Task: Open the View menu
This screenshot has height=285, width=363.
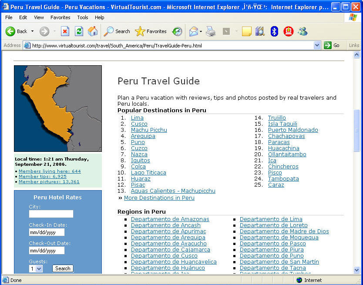Action: tap(39, 17)
